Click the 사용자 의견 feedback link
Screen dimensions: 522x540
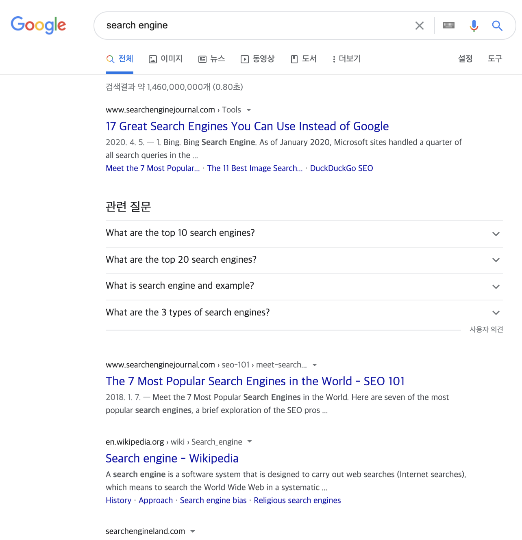pyautogui.click(x=486, y=329)
